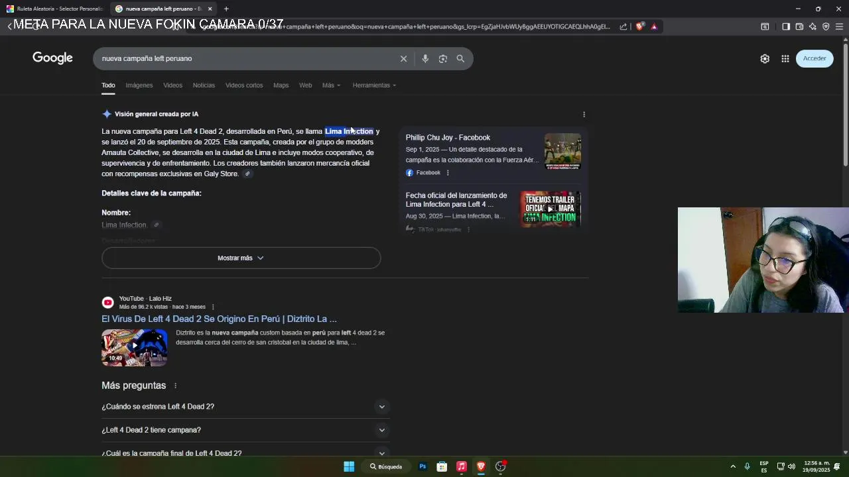Open options for Facebook source card
The width and height of the screenshot is (849, 477).
point(448,173)
